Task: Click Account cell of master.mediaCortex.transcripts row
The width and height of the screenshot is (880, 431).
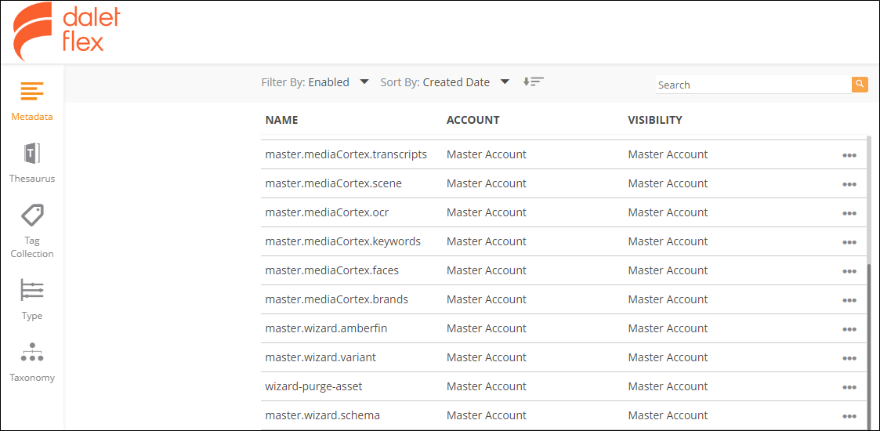Action: pos(487,154)
